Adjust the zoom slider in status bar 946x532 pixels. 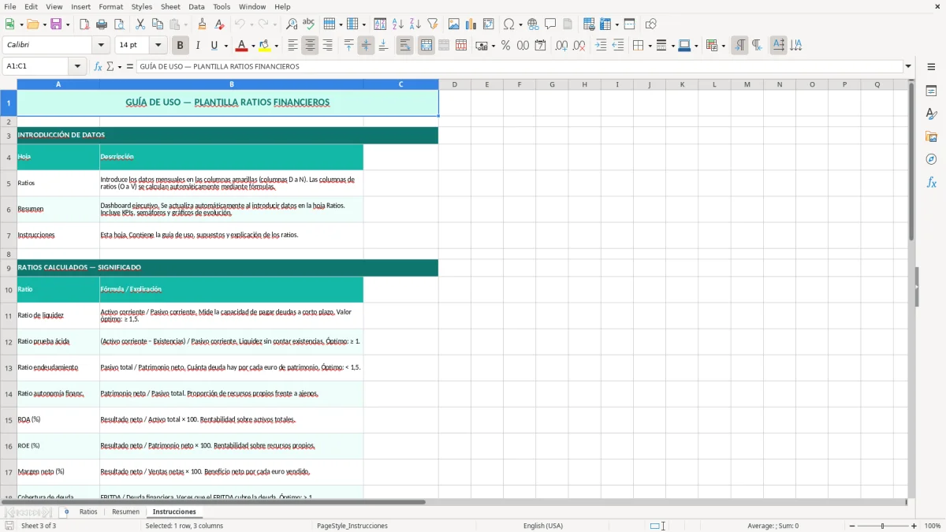pos(883,526)
